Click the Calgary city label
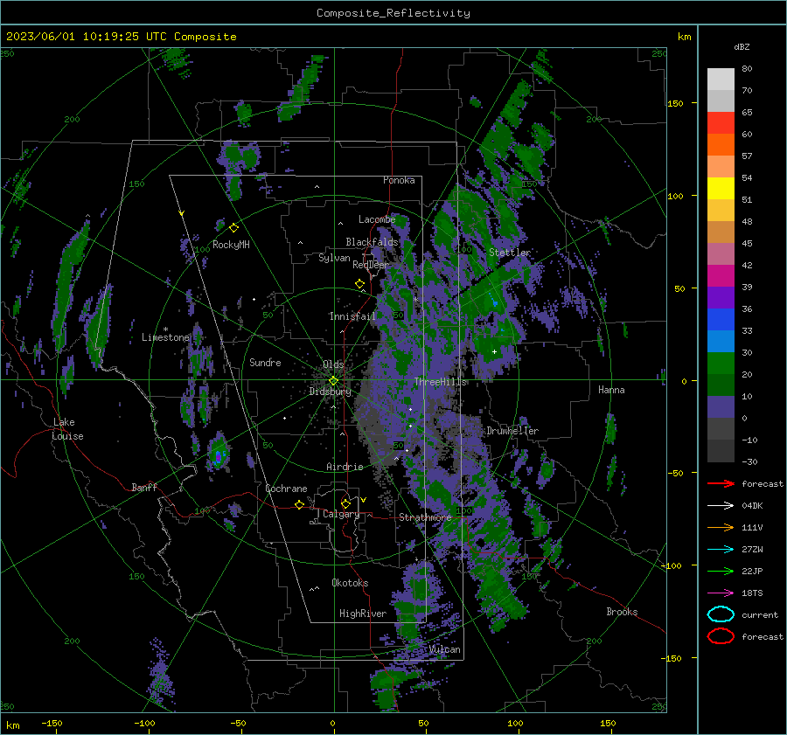Screen dimensions: 787x735 (x=341, y=514)
